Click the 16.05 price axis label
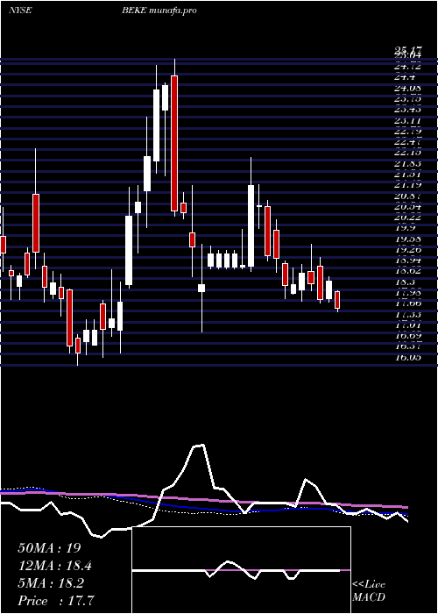The image size is (438, 614). tap(408, 357)
